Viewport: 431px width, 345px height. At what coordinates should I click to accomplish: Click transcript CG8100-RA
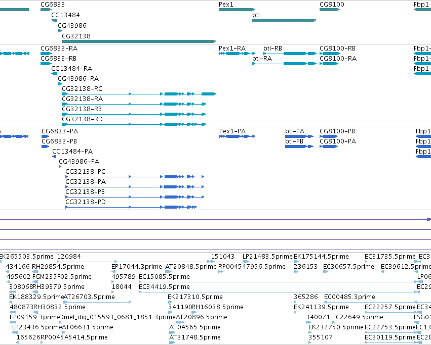pyautogui.click(x=338, y=59)
